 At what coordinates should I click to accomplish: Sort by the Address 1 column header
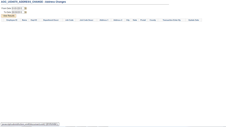(104, 20)
